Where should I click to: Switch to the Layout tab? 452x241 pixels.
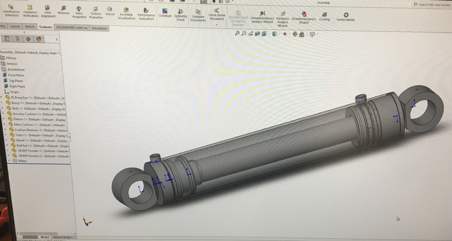15,26
